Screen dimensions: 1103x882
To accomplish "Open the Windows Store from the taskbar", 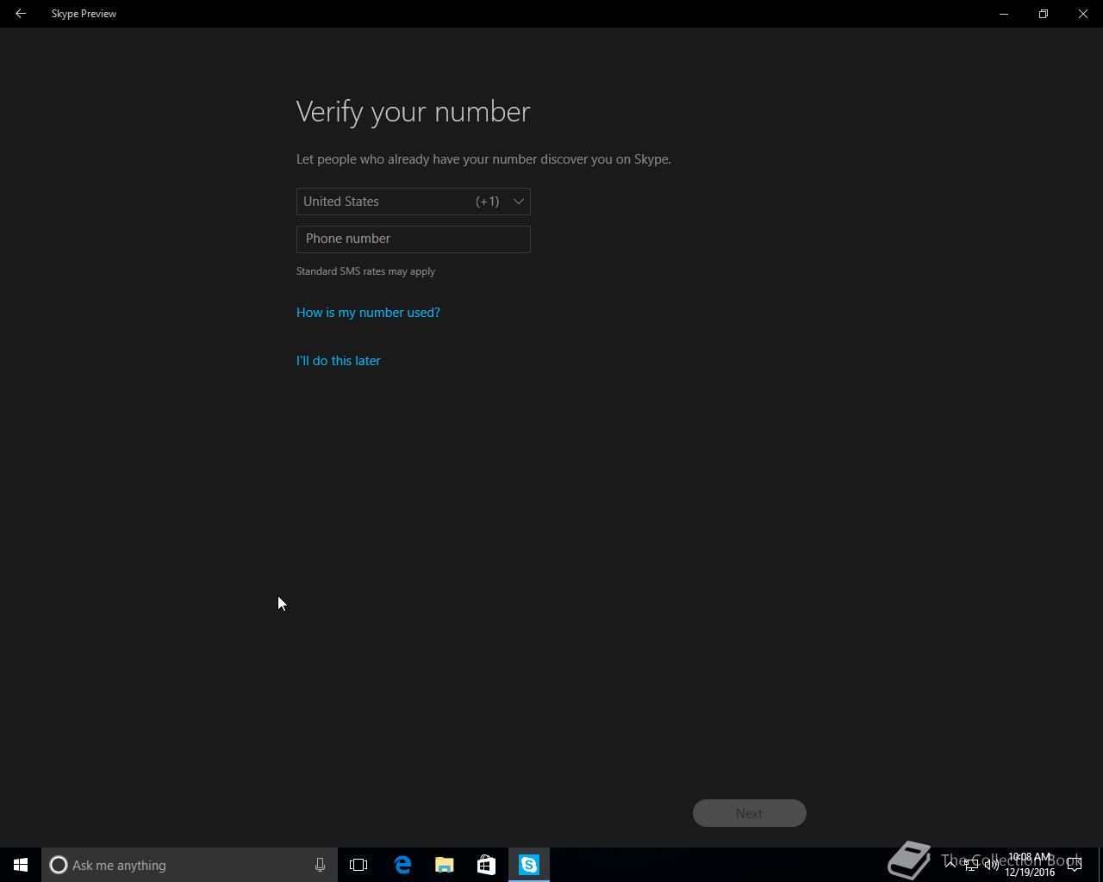I will tap(486, 865).
